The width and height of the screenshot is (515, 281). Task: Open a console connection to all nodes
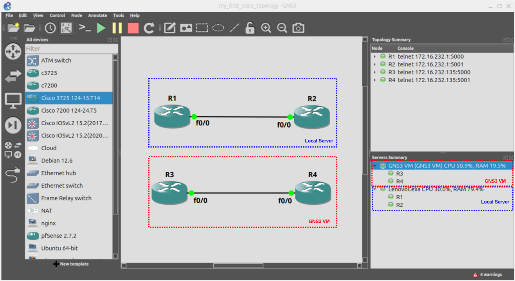(x=85, y=28)
